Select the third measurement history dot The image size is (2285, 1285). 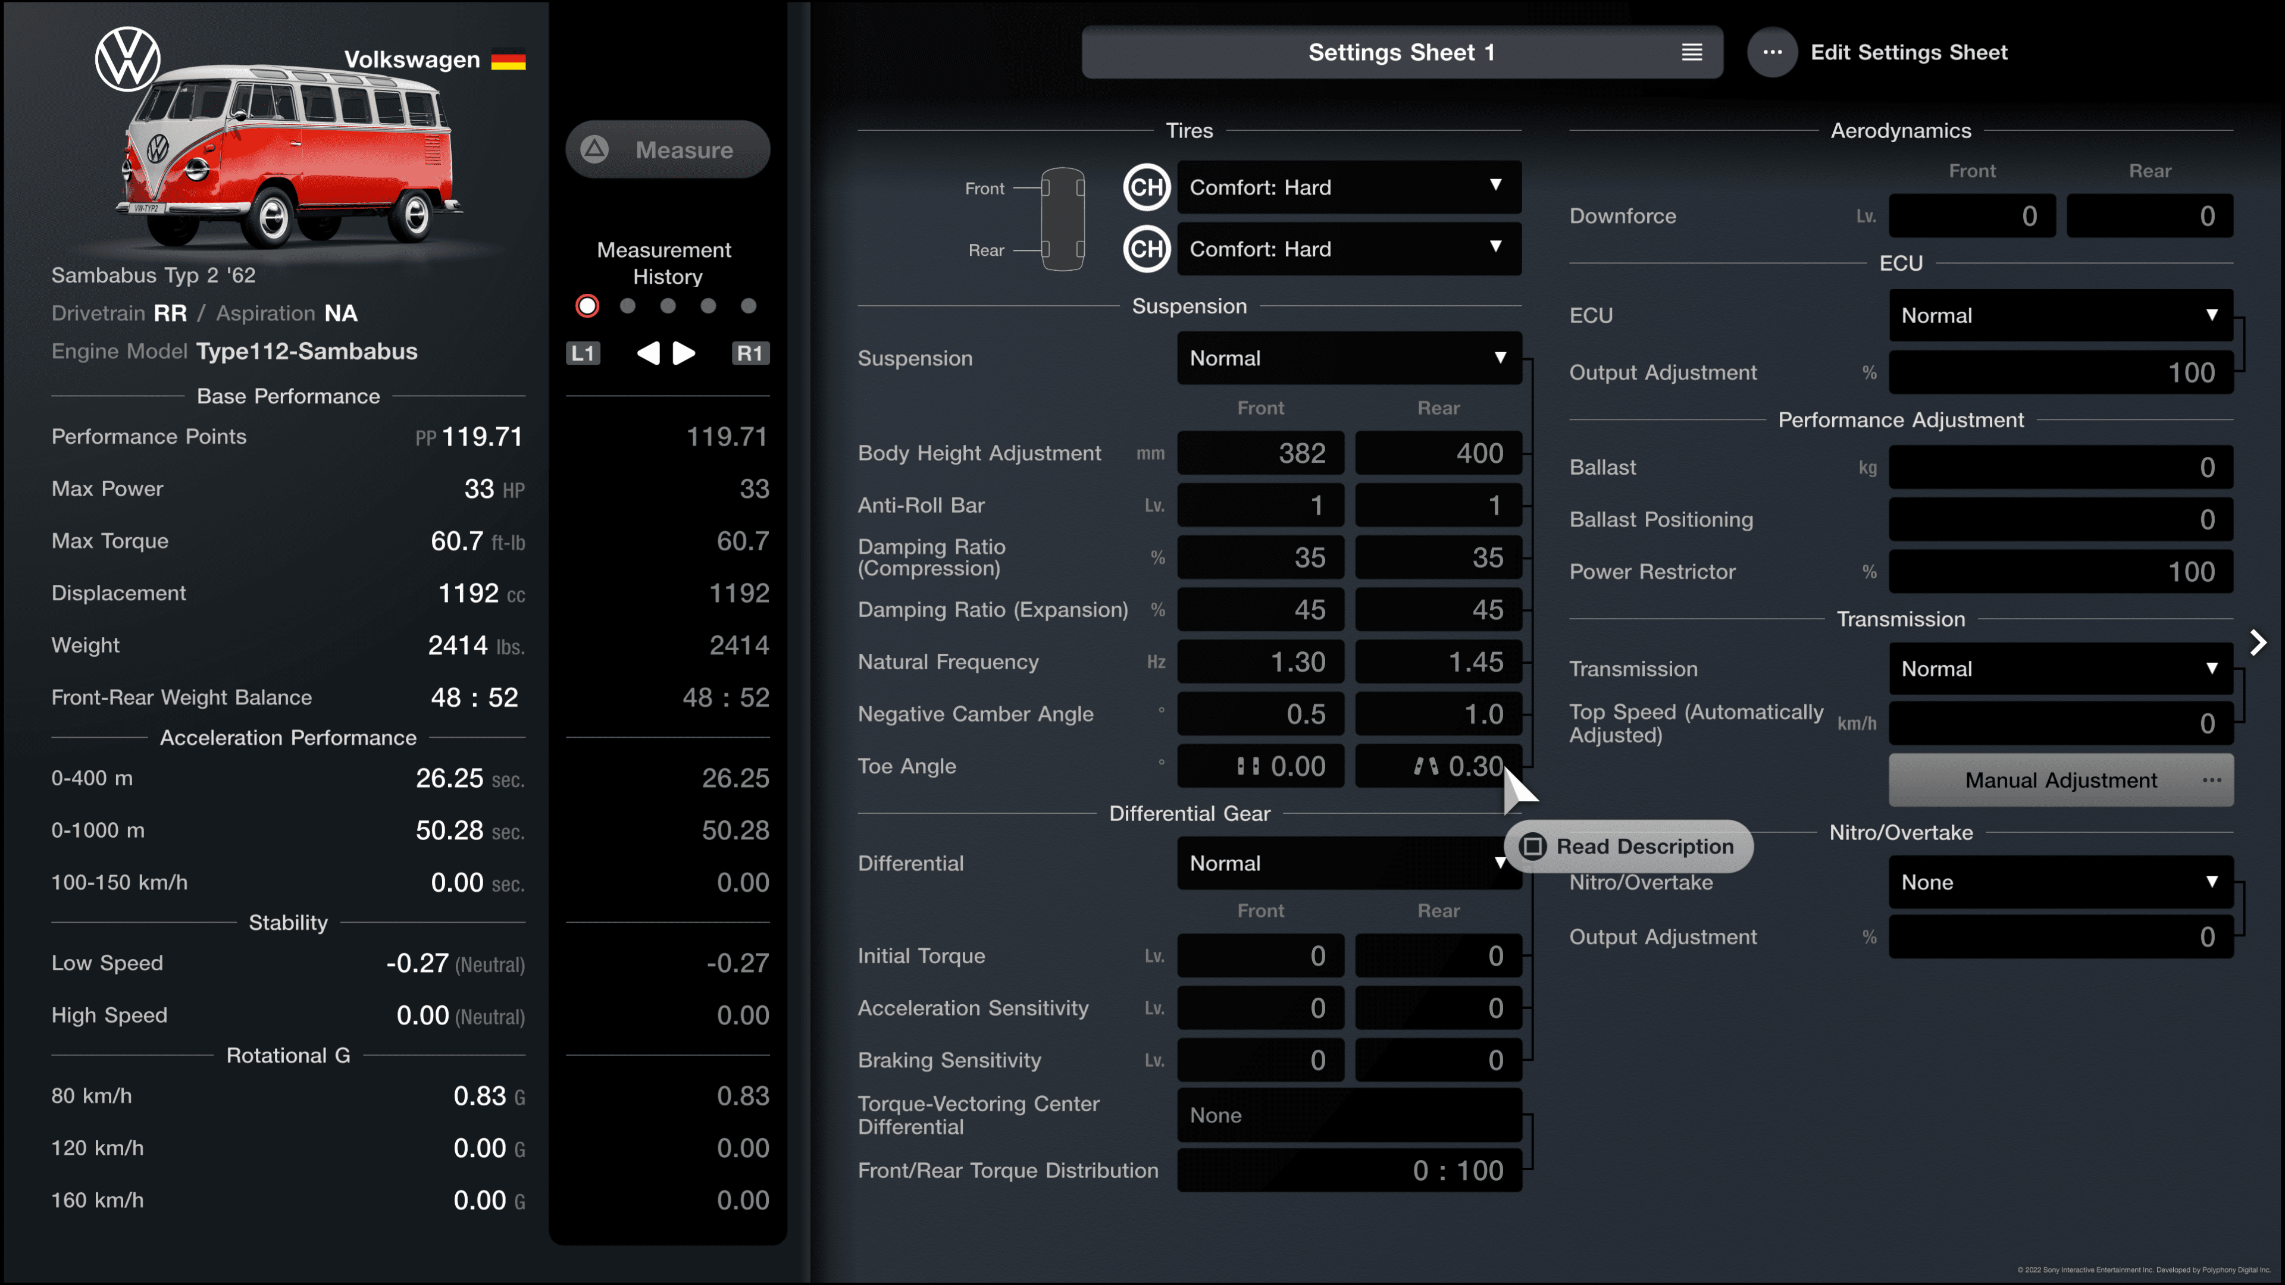pos(668,306)
